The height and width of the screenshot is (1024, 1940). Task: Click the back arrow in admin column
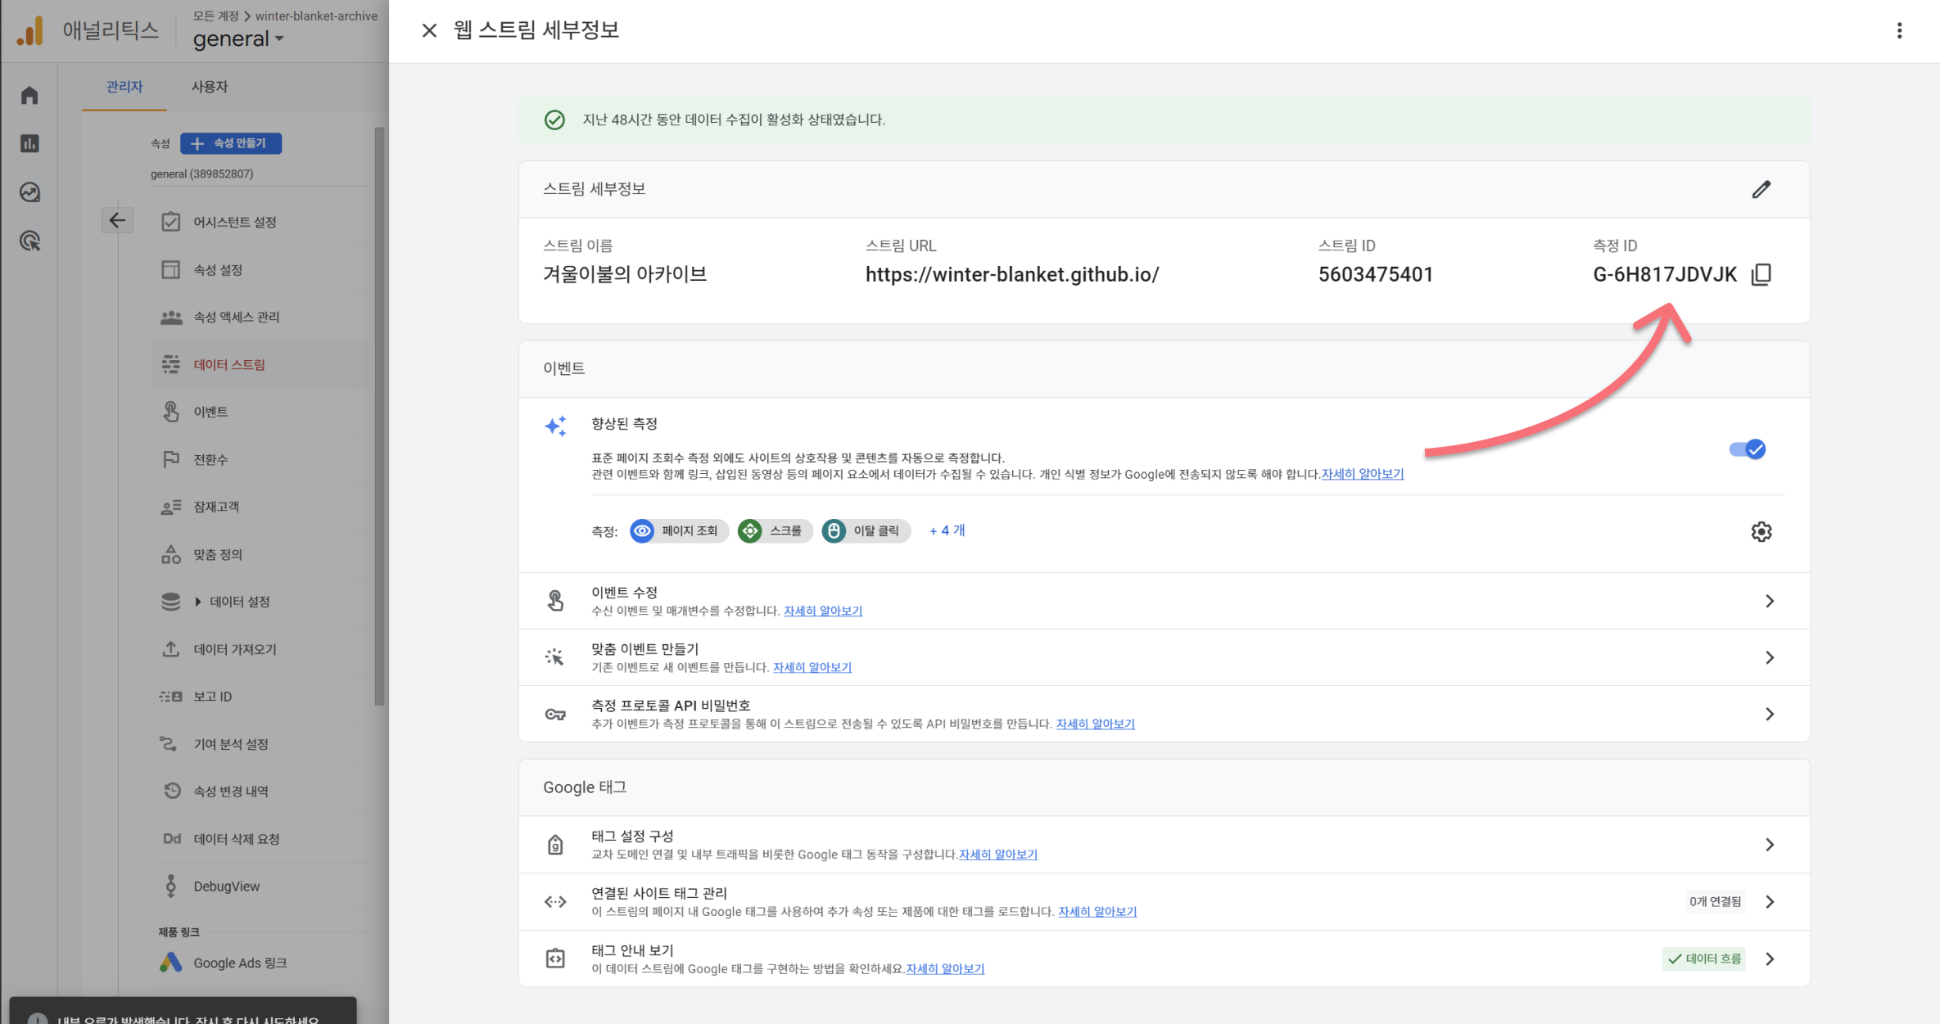pyautogui.click(x=117, y=220)
